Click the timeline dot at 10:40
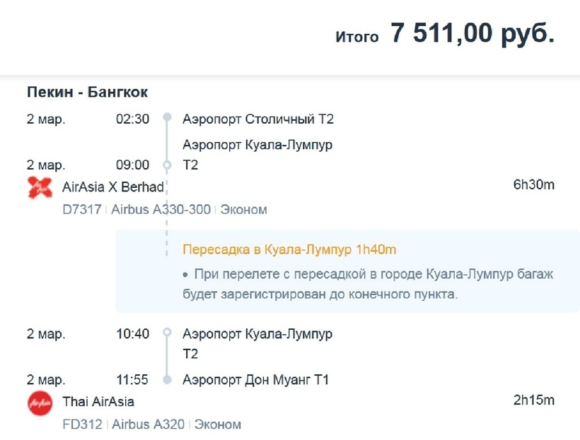 pos(167,333)
